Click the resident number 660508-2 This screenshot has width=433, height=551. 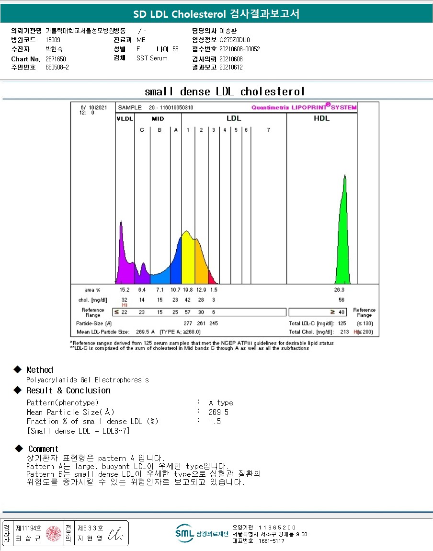pyautogui.click(x=57, y=67)
